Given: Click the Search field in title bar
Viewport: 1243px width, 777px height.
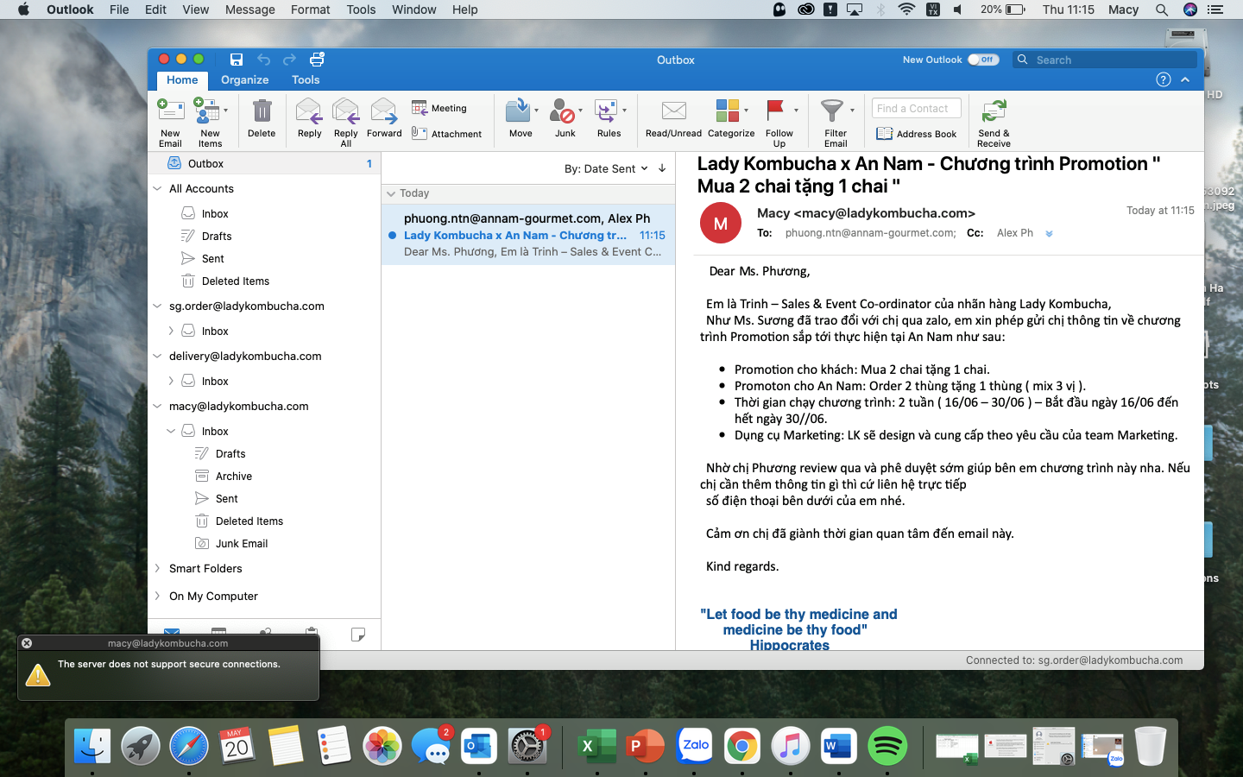Looking at the screenshot, I should coord(1106,60).
